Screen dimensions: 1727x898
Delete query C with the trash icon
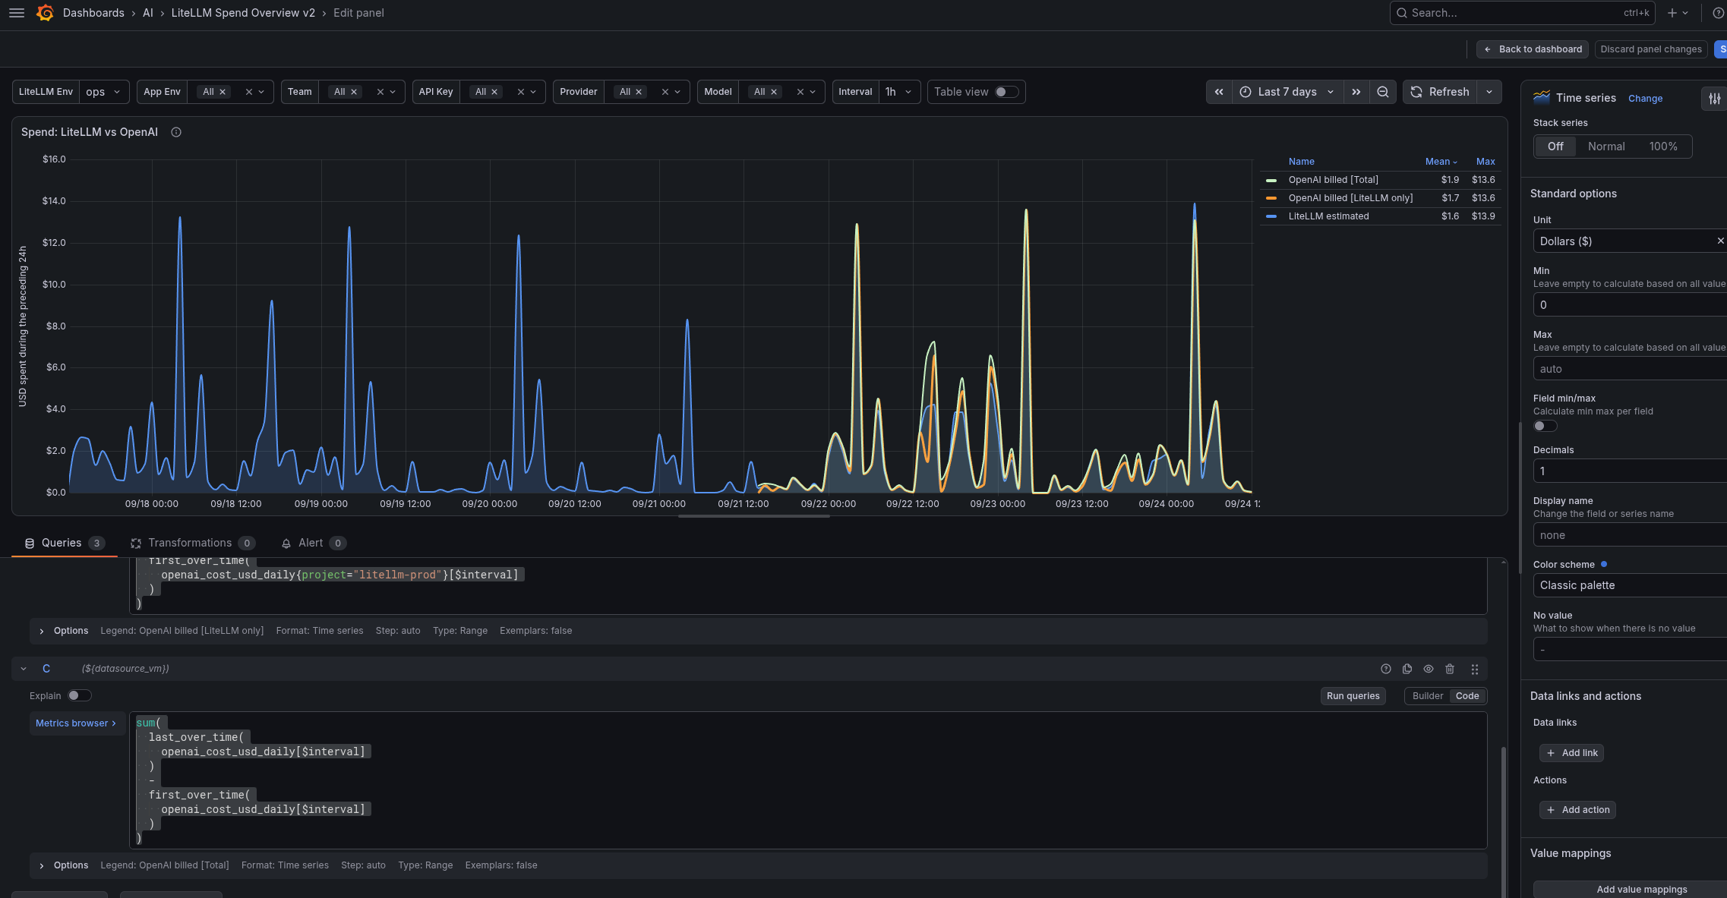[1450, 669]
